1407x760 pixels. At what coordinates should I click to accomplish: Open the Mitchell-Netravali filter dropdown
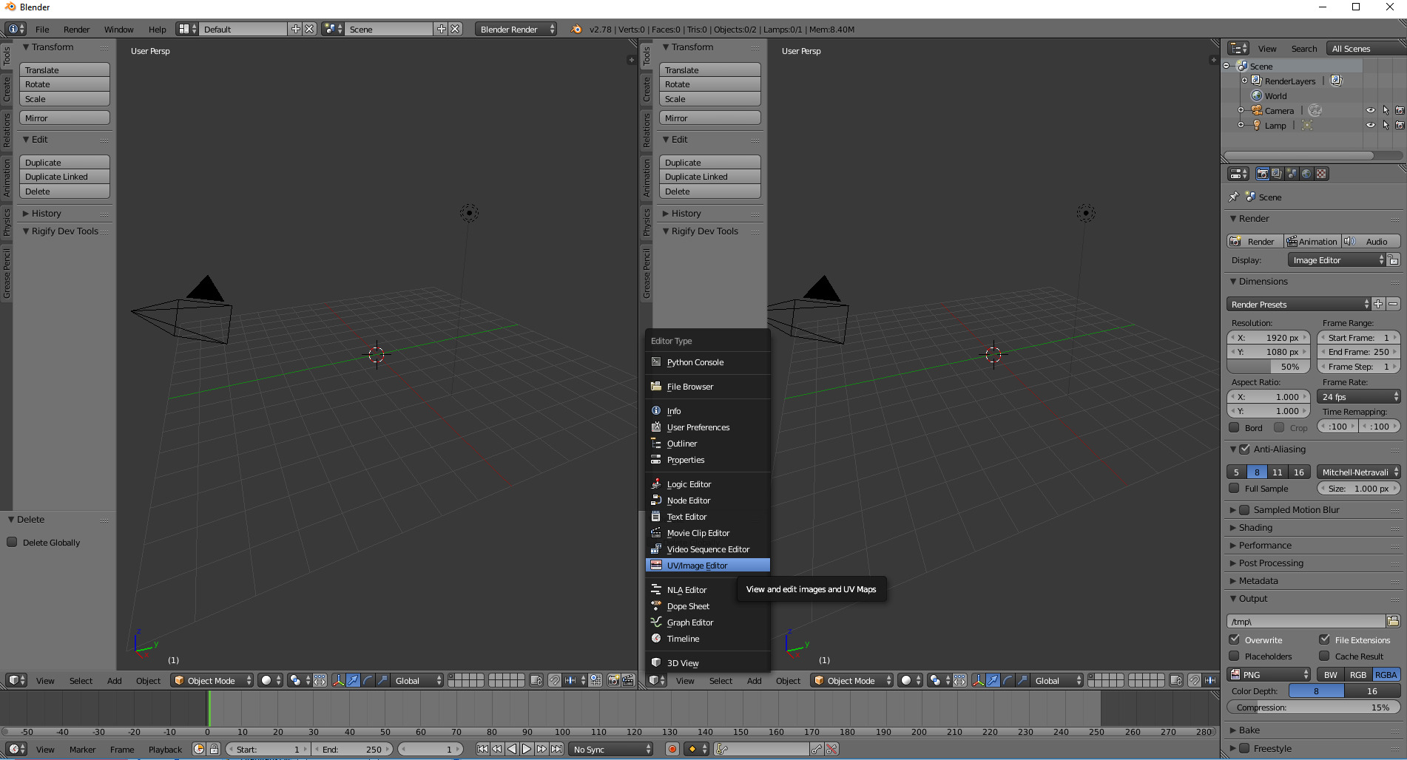(x=1359, y=472)
